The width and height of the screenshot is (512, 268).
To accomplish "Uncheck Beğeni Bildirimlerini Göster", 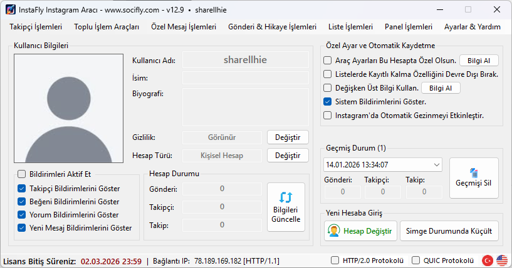I will pyautogui.click(x=21, y=202).
